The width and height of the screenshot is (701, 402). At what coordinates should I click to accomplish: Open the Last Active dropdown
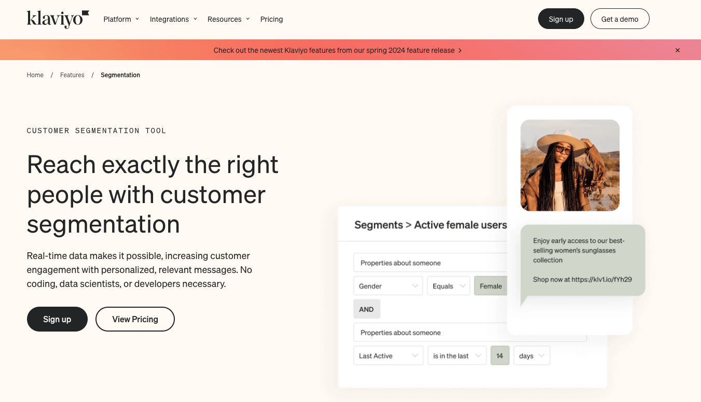[388, 355]
